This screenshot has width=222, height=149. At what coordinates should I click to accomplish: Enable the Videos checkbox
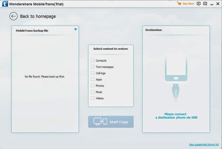pyautogui.click(x=92, y=98)
